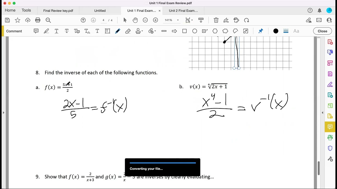Image resolution: width=337 pixels, height=189 pixels.
Task: Send file by email
Action: (319, 20)
